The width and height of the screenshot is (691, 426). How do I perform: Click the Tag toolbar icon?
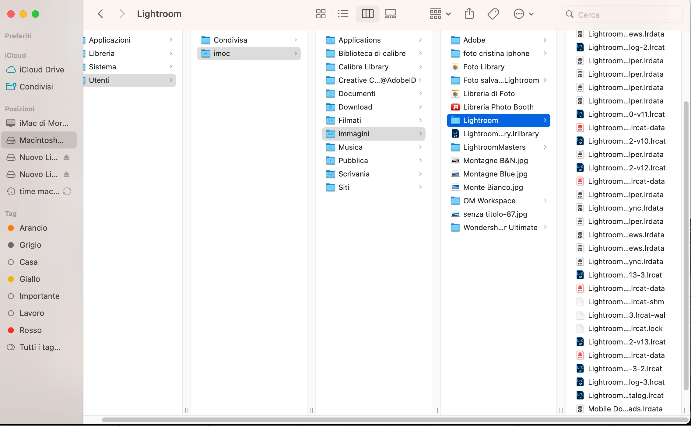(493, 14)
